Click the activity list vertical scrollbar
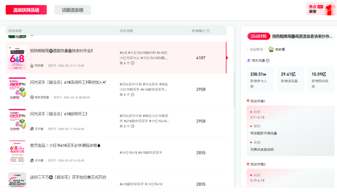Image resolution: width=337 pixels, height=192 pixels. [x=234, y=89]
